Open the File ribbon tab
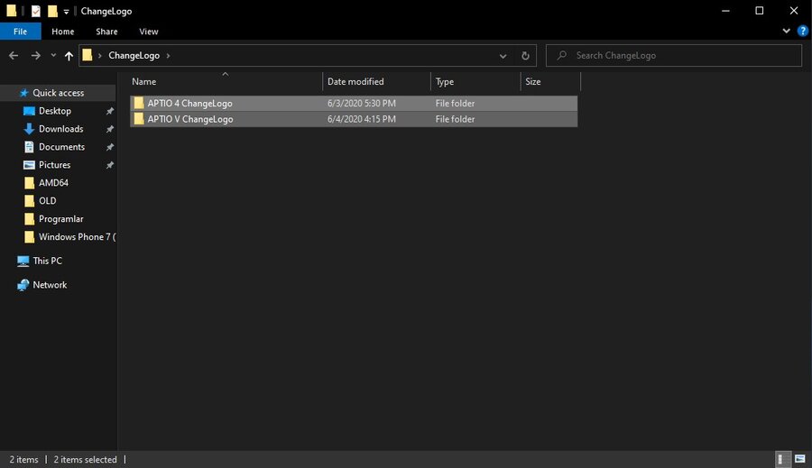This screenshot has width=812, height=468. tap(20, 32)
